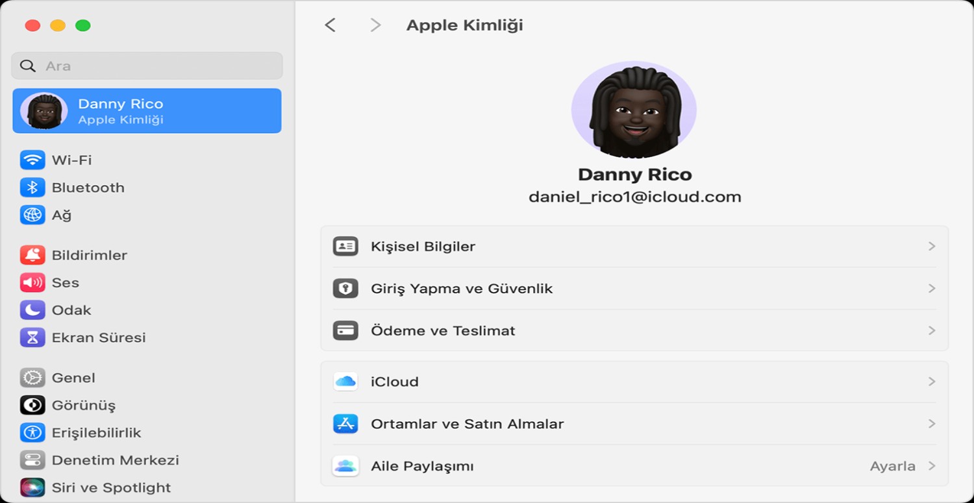Click the Ses speaker icon
Viewport: 974px width, 503px height.
pyautogui.click(x=32, y=282)
